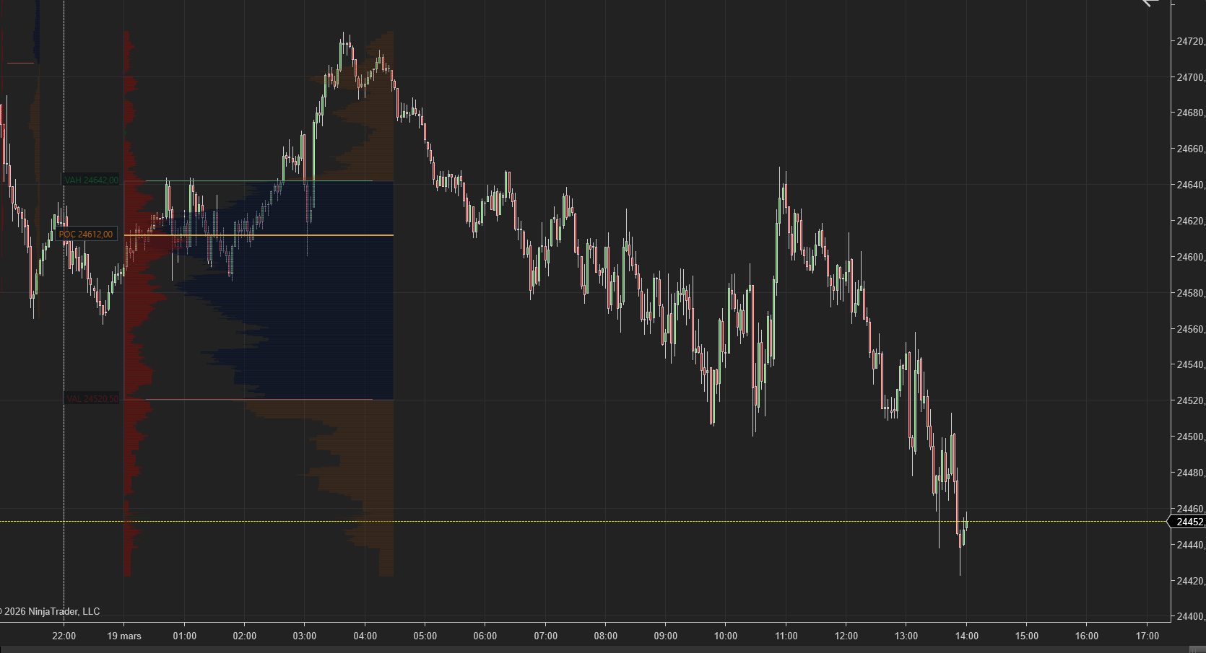This screenshot has height=653, width=1206.
Task: Click the 16:00 time axis label
Action: coord(1087,636)
